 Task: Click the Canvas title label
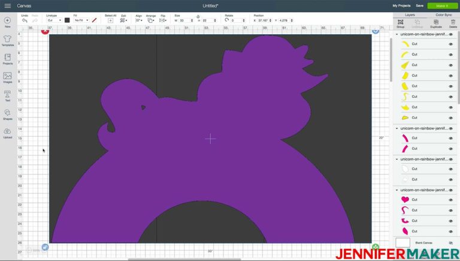[x=24, y=5]
